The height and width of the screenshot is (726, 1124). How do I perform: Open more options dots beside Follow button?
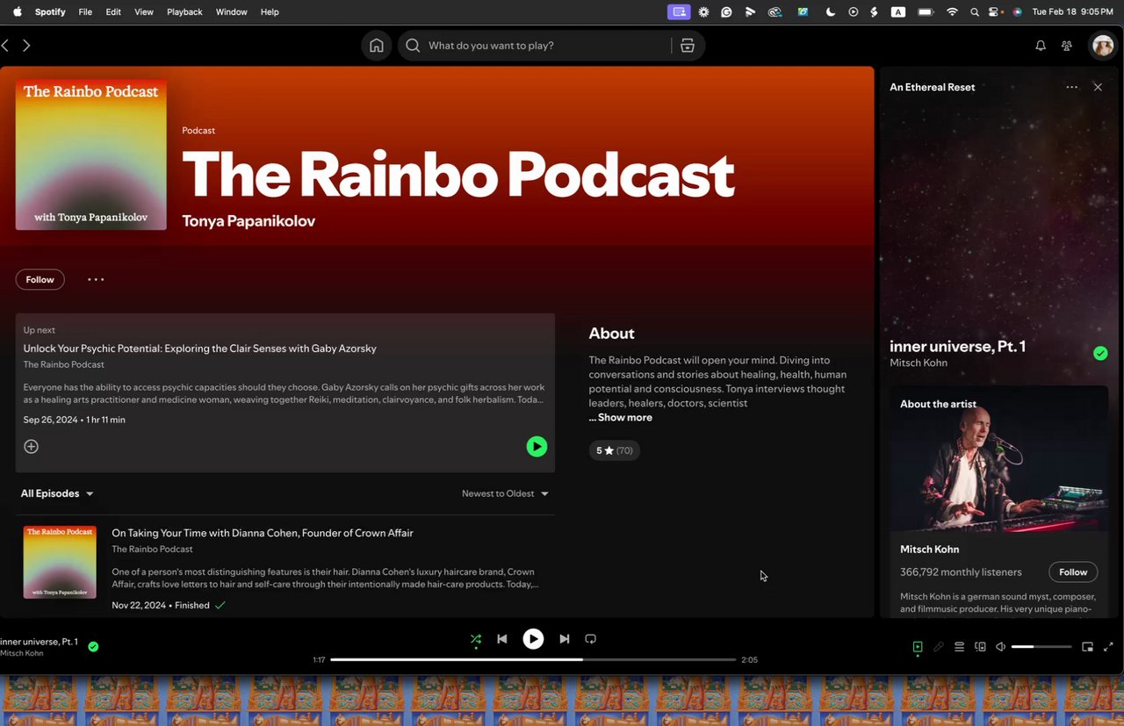pos(96,280)
